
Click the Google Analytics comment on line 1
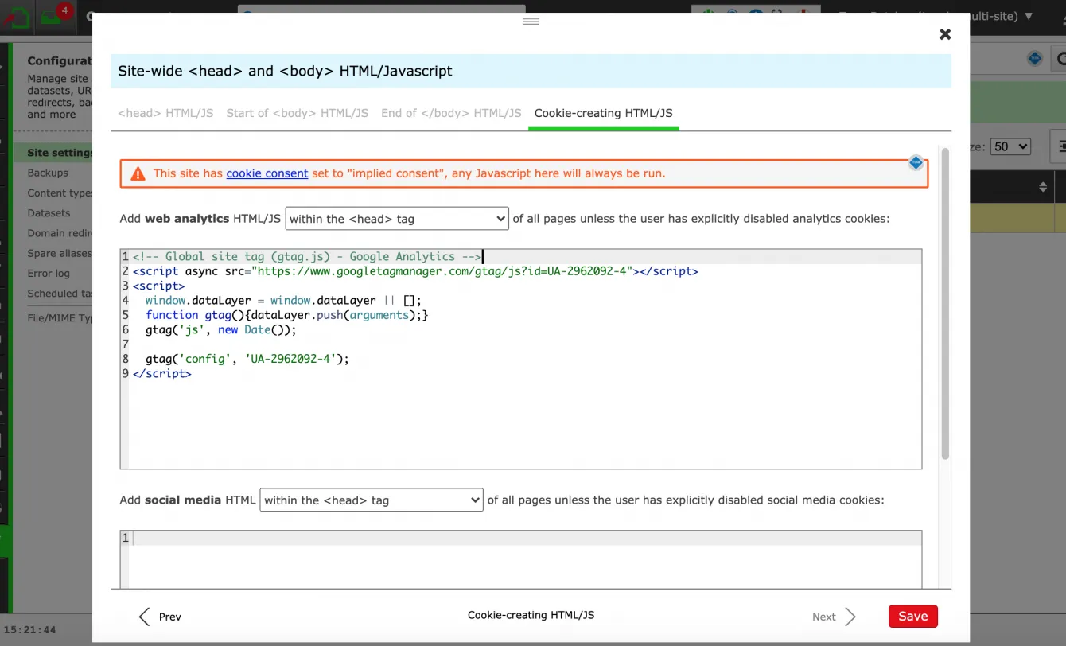307,257
